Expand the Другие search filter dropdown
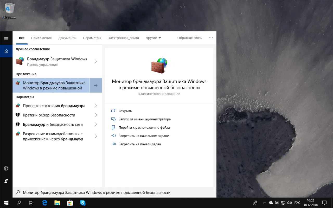 point(153,38)
